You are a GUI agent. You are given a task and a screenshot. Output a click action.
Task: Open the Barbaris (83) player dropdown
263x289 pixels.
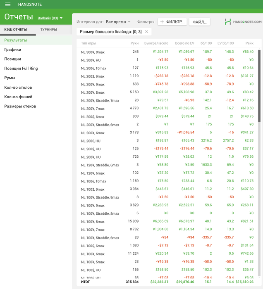[x=50, y=18]
